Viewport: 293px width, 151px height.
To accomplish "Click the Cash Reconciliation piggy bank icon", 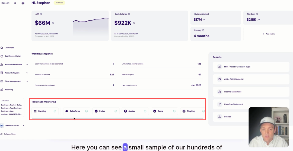I will pyautogui.click(x=2, y=56).
